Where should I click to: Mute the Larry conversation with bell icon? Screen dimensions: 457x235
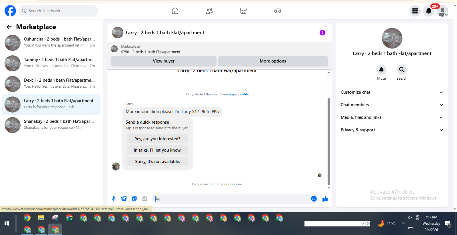click(381, 70)
